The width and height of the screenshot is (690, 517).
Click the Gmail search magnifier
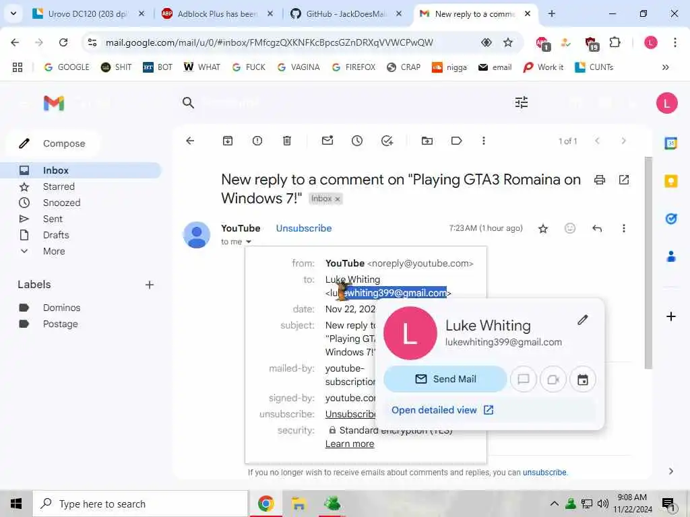tap(188, 103)
